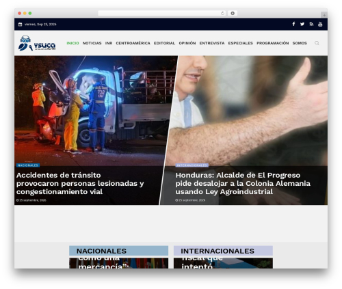The height and width of the screenshot is (289, 342).
Task: Open a new browser tab with plus
Action: [x=324, y=15]
